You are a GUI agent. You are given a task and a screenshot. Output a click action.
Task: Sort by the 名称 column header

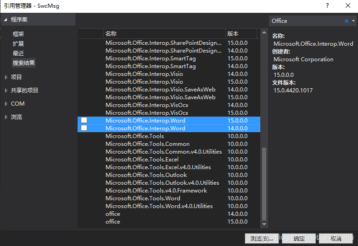pyautogui.click(x=164, y=34)
